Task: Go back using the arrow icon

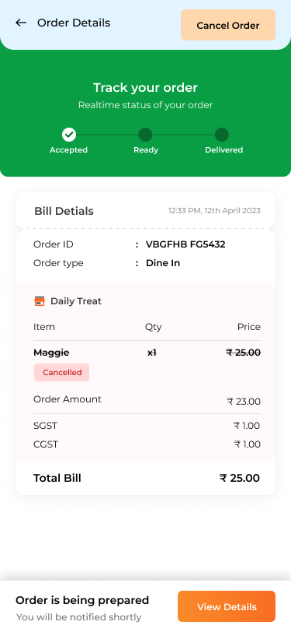Action: (x=21, y=23)
